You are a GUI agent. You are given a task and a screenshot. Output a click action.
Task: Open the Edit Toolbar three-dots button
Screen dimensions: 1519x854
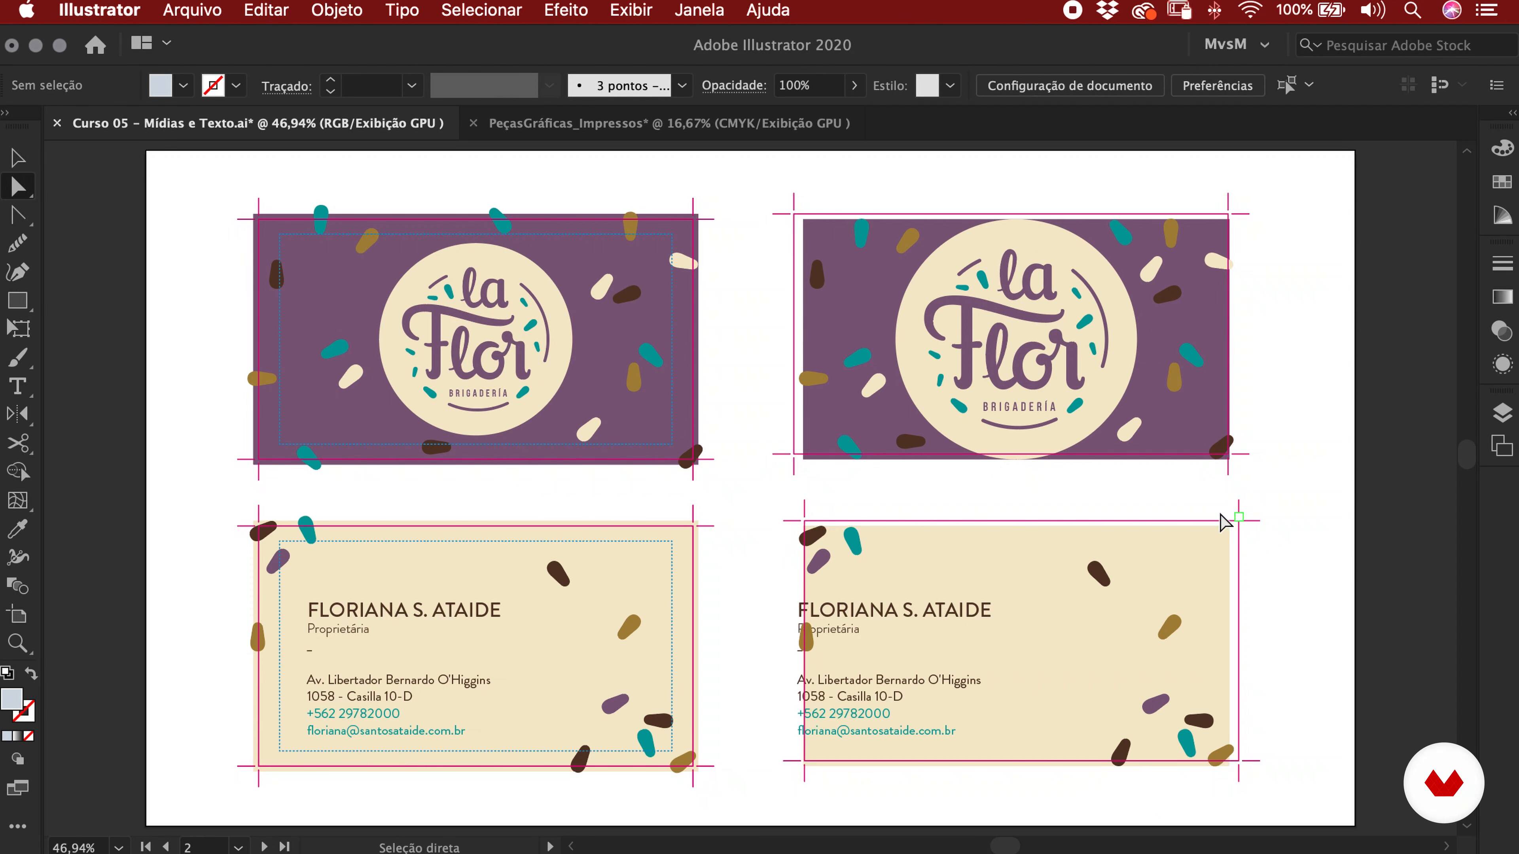point(18,826)
